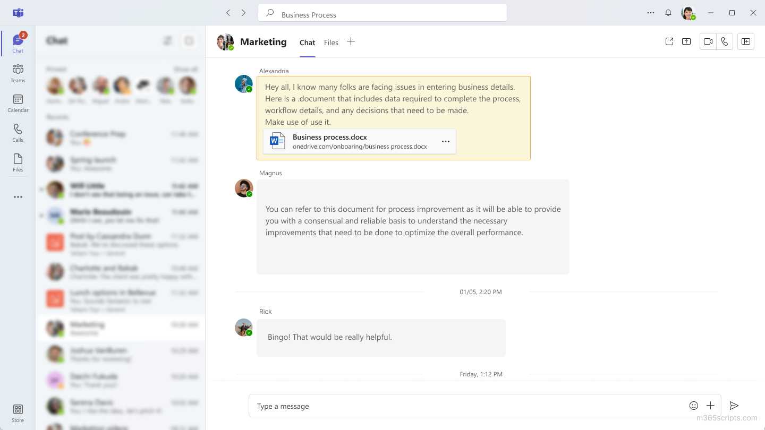Select the Marketing chat in list
Viewport: 765px width, 430px height.
coord(121,329)
